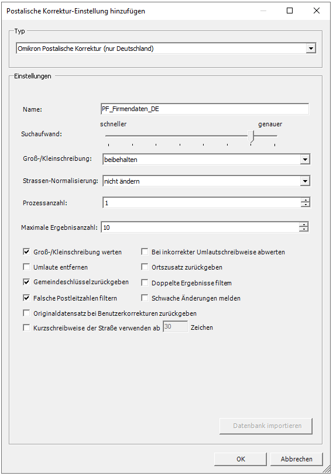
Task: Enable Kurzschreibweise der Straße verwenden checkbox
Action: pos(26,327)
